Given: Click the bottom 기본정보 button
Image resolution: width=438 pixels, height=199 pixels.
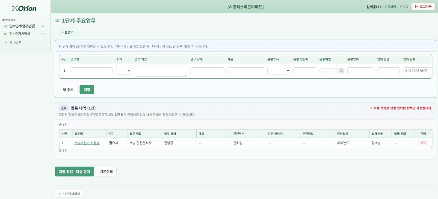Looking at the screenshot, I should click(x=106, y=172).
